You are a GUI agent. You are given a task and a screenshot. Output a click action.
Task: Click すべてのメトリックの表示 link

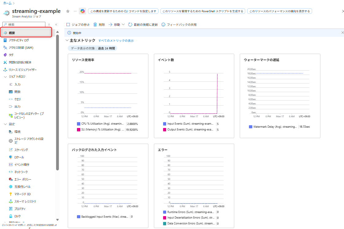116,40
